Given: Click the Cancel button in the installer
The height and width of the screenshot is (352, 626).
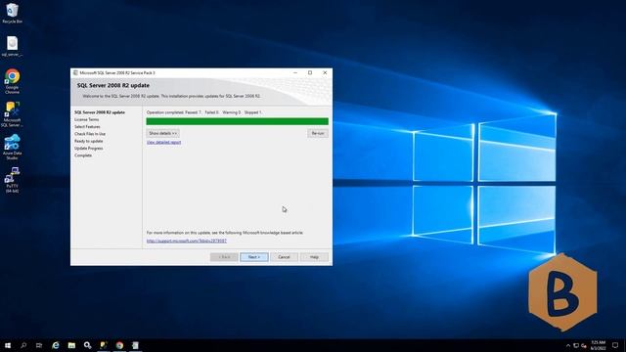Looking at the screenshot, I should [x=284, y=257].
